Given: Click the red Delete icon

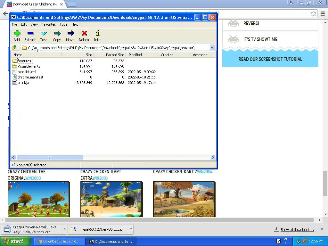Looking at the screenshot, I should [x=84, y=33].
